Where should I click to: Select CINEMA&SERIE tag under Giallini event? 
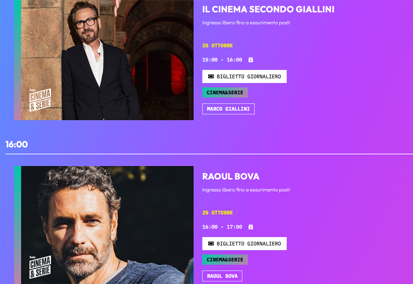tap(225, 93)
